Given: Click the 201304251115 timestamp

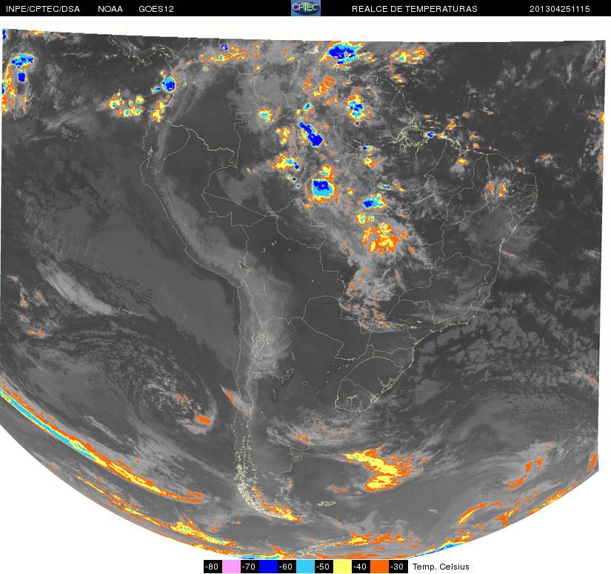Looking at the screenshot, I should point(560,9).
